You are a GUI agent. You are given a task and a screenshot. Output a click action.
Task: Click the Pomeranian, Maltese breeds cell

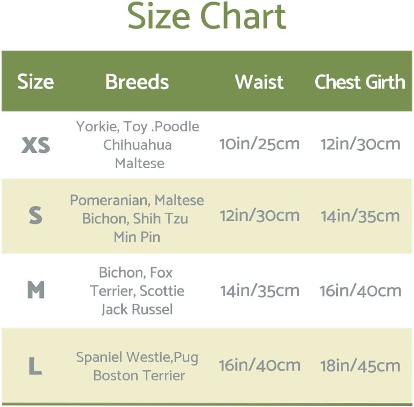pyautogui.click(x=137, y=218)
